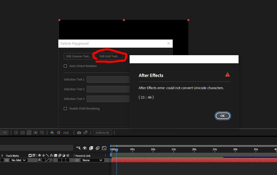Toggle mask and shape path visibility icon
Image resolution: width=277 pixels, height=175 pixels.
[x=29, y=132]
